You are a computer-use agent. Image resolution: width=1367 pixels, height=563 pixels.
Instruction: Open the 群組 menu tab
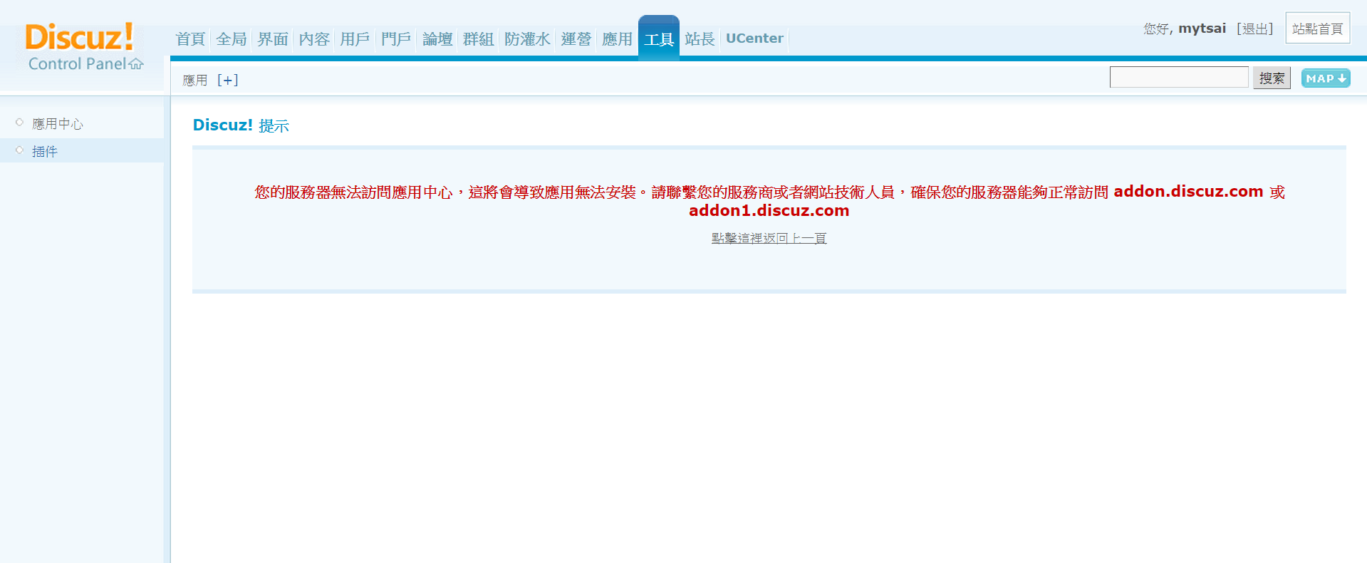pyautogui.click(x=479, y=38)
